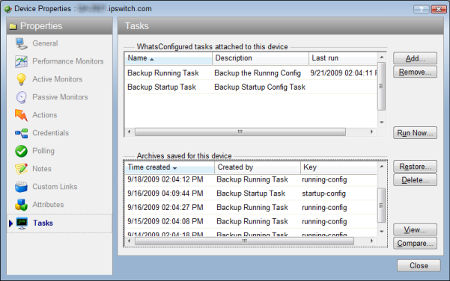Click the Active Monitors lightbulb icon
Screen dimensions: 450x281
[x=21, y=79]
